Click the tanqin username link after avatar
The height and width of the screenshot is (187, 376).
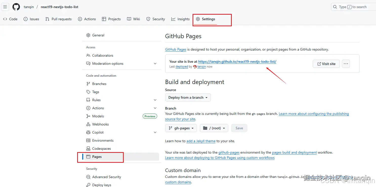(x=202, y=67)
